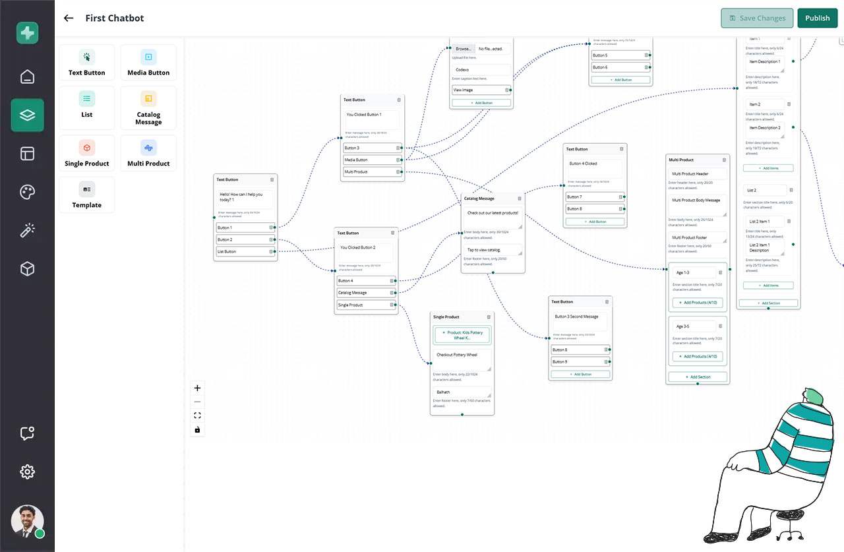
Task: Add a Text Button node from palette
Action: [x=86, y=63]
